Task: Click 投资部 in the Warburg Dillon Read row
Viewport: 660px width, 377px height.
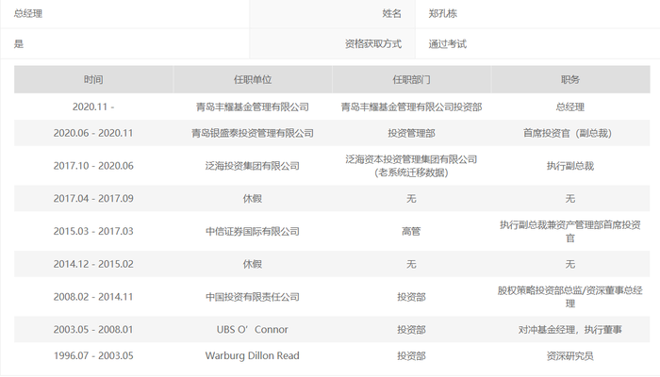Action: [411, 355]
